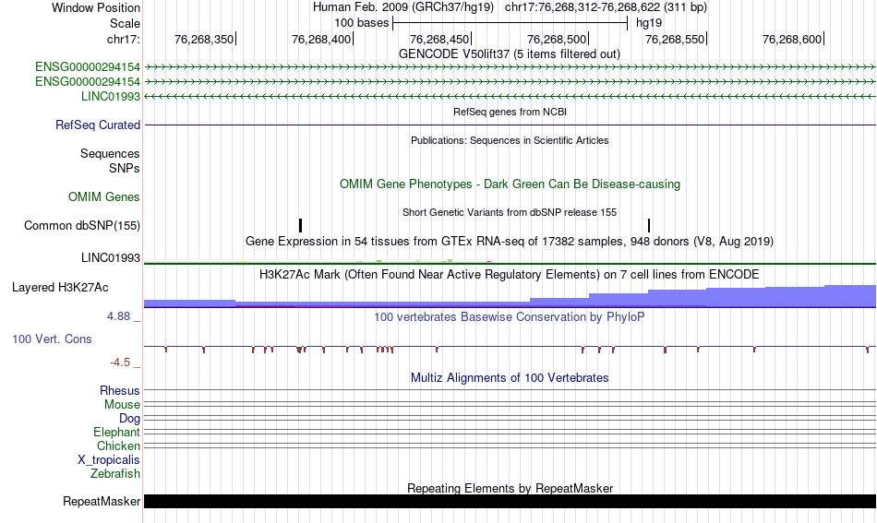The height and width of the screenshot is (523, 877).
Task: Select dbSNP variant between 76,268,350 and 76,268,400
Action: pos(300,225)
